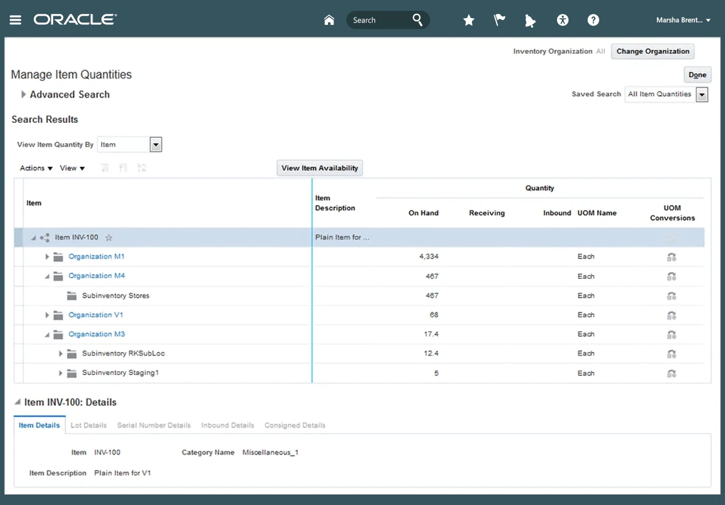Click in the header Search field
Image resolution: width=725 pixels, height=505 pixels.
[x=378, y=20]
